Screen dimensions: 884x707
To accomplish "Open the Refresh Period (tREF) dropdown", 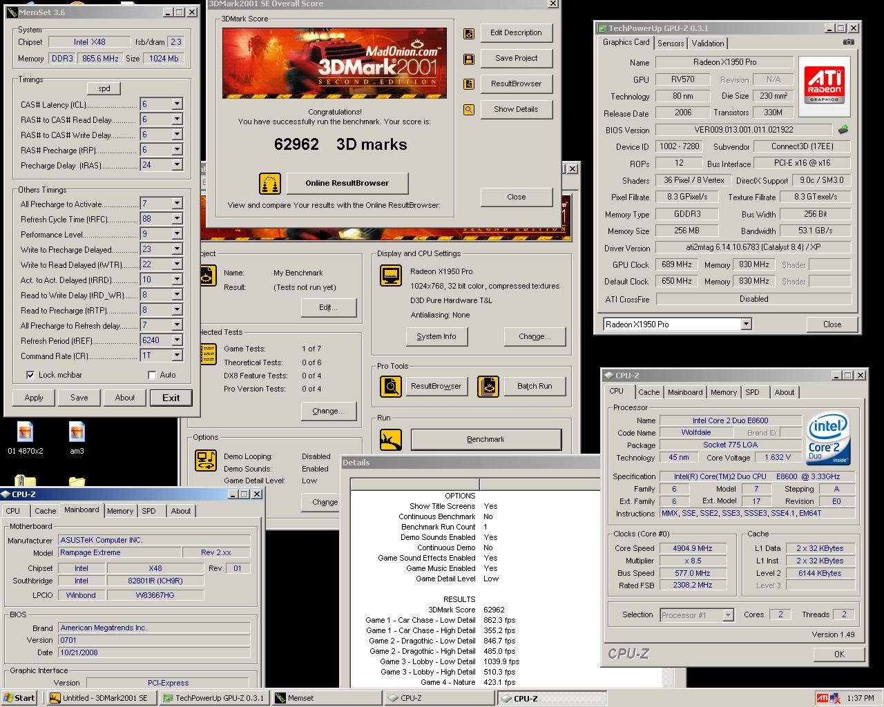I will tap(177, 340).
